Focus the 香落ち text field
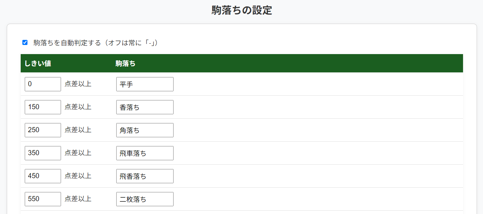Viewport: 483px width, 214px height. (x=145, y=107)
